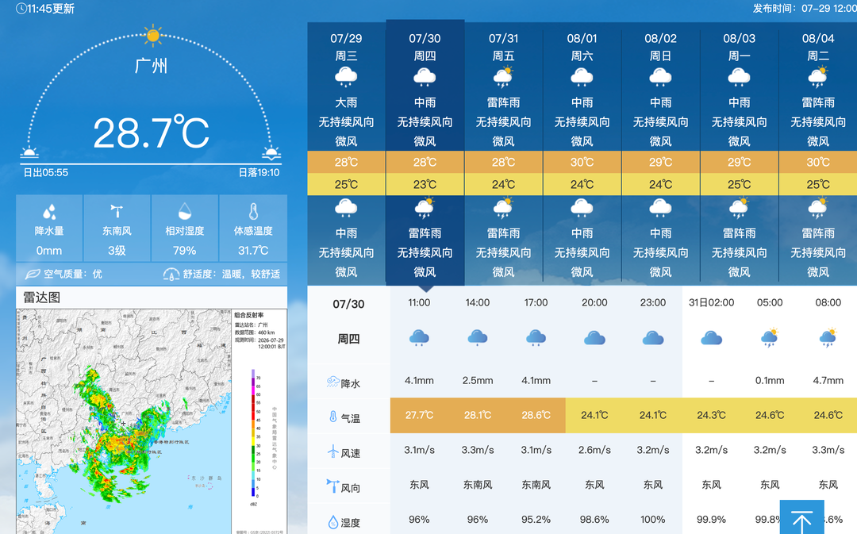Click the 08/02 nighttime rain icon
857x534 pixels.
click(660, 208)
